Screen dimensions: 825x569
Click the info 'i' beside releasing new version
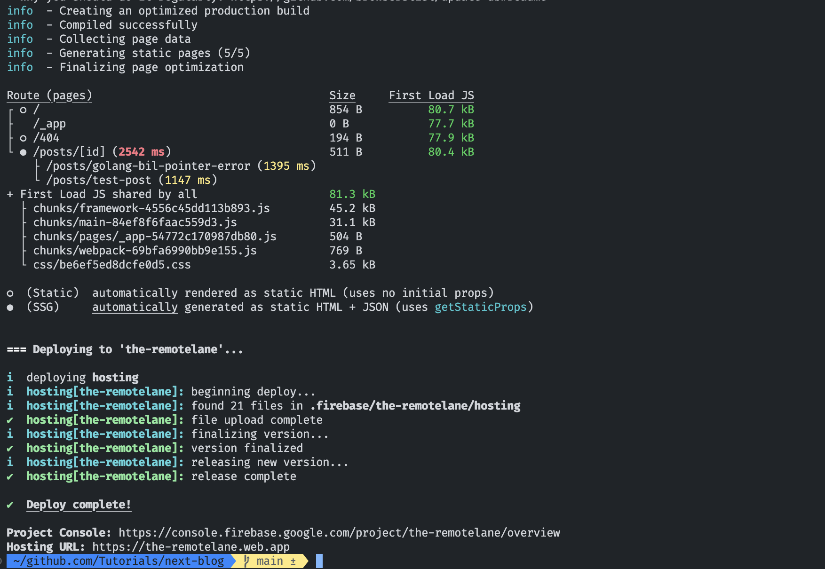point(10,462)
